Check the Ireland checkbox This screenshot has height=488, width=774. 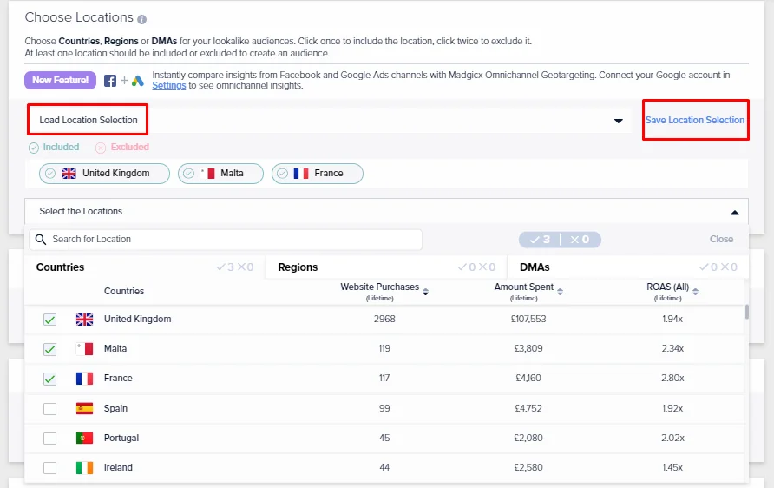[49, 468]
